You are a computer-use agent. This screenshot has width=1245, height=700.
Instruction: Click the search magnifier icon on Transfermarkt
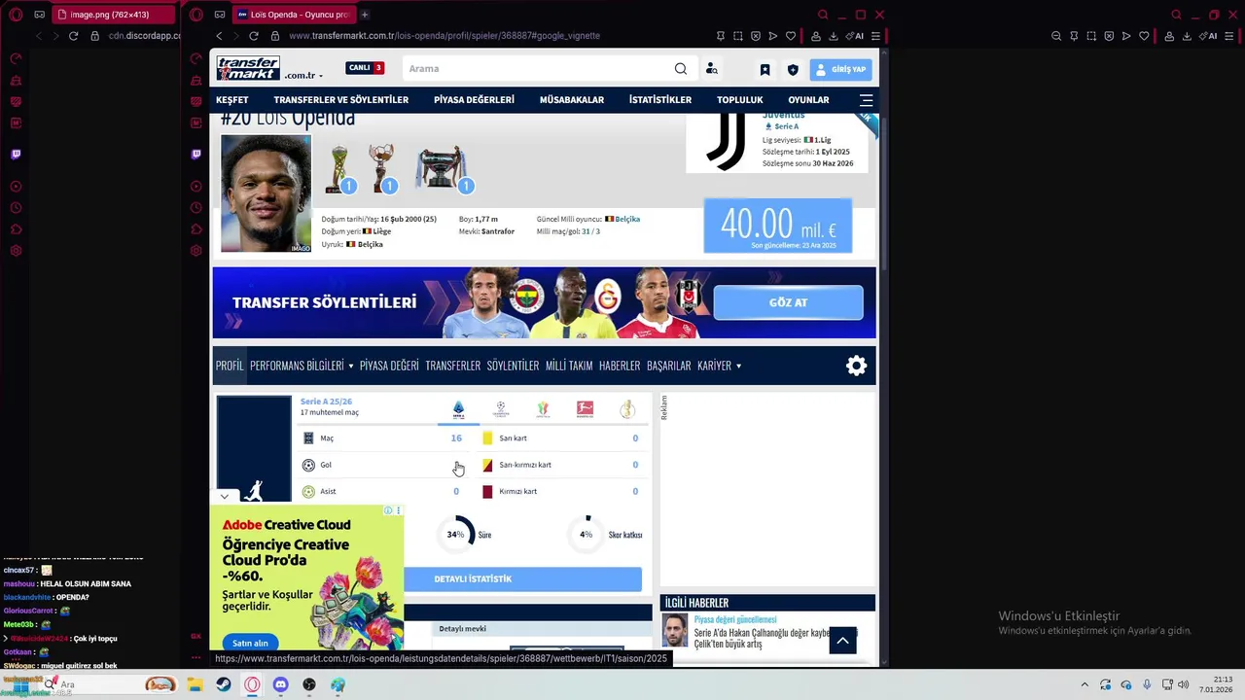[x=681, y=69]
